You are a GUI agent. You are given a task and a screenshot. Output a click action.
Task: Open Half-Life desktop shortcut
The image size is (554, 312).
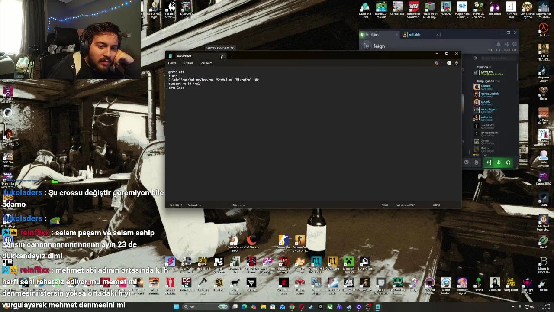pyautogui.click(x=544, y=30)
